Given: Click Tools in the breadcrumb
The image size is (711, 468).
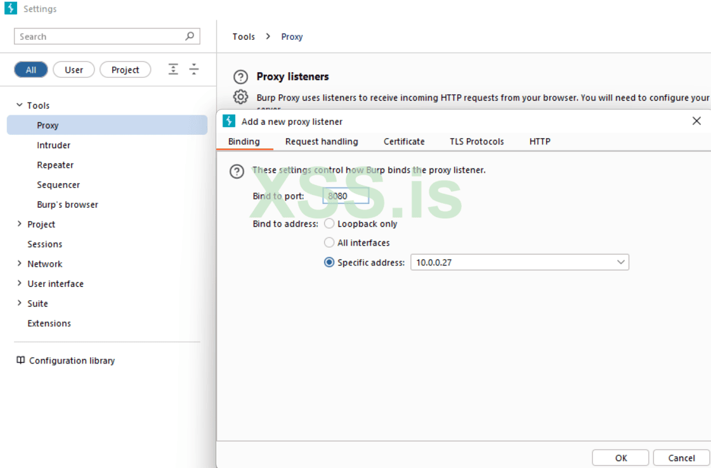Looking at the screenshot, I should click(x=244, y=37).
